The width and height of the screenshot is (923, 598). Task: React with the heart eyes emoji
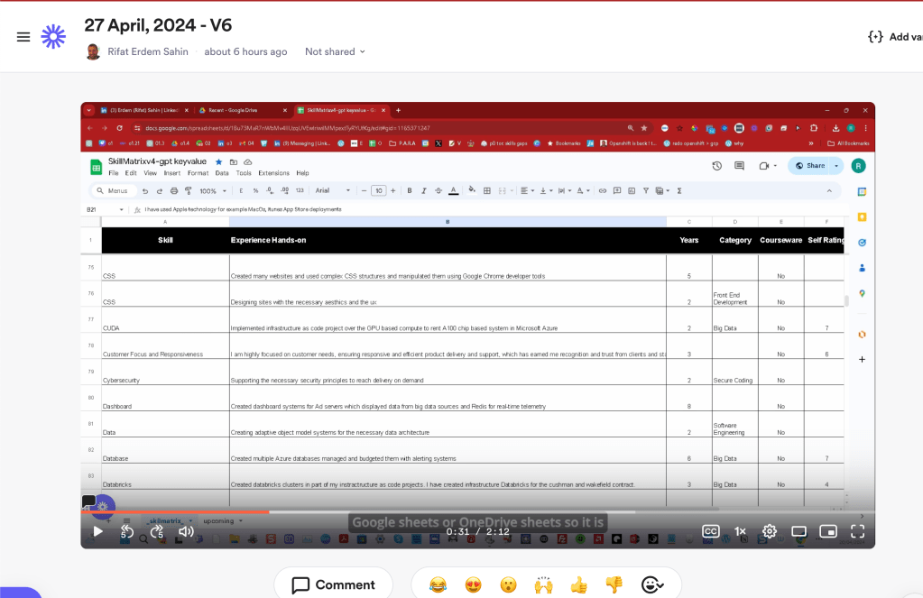coord(474,584)
